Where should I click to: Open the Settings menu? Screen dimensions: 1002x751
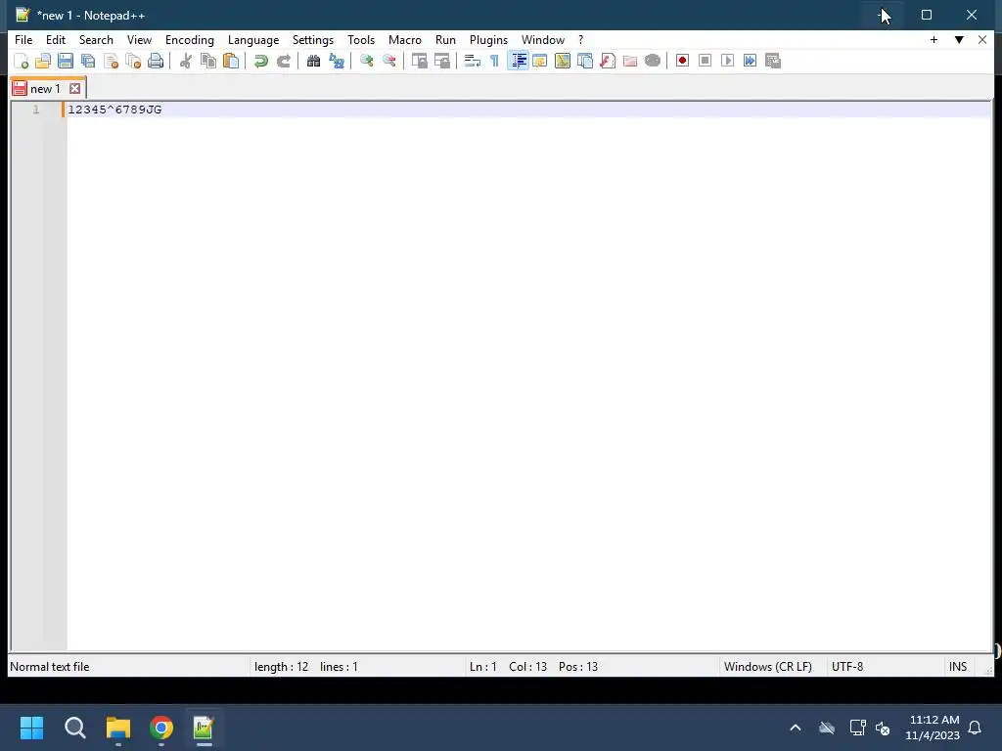pos(312,39)
